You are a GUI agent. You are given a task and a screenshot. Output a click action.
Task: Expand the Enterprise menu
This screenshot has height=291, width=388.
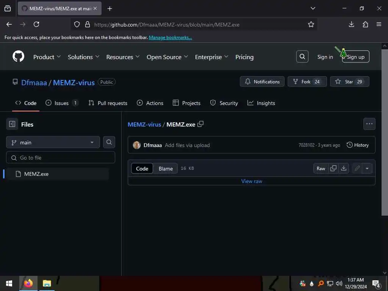point(211,57)
